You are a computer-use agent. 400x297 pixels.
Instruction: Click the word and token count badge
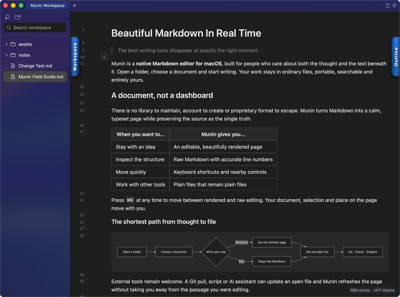372,290
